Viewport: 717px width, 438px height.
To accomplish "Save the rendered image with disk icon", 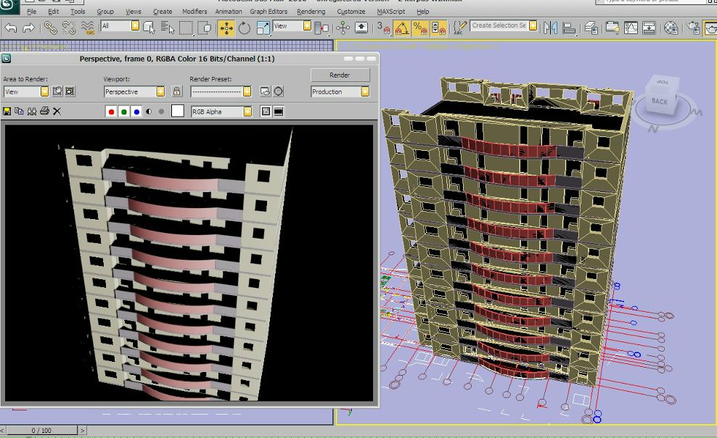I will click(7, 112).
